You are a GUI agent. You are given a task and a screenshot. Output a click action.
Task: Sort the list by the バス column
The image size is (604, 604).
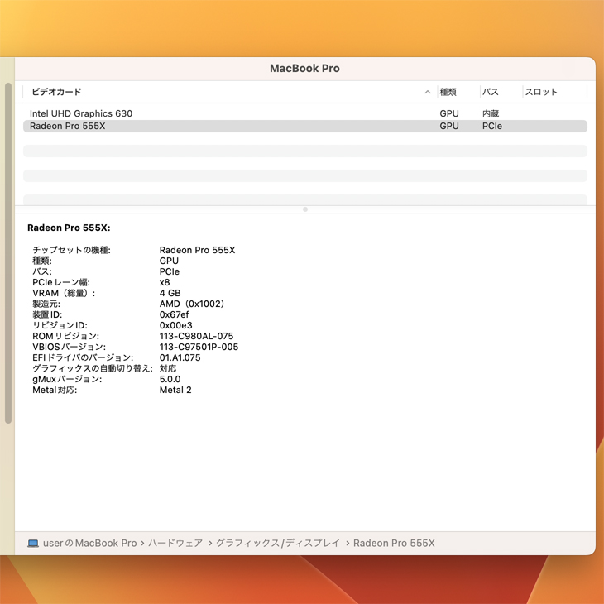tap(491, 93)
